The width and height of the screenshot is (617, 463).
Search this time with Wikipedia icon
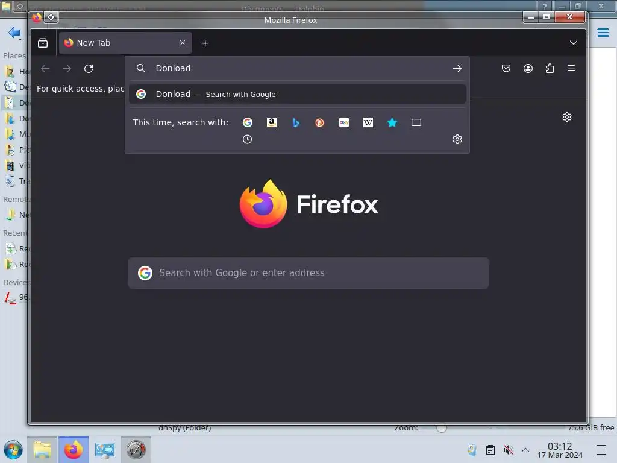click(x=368, y=122)
